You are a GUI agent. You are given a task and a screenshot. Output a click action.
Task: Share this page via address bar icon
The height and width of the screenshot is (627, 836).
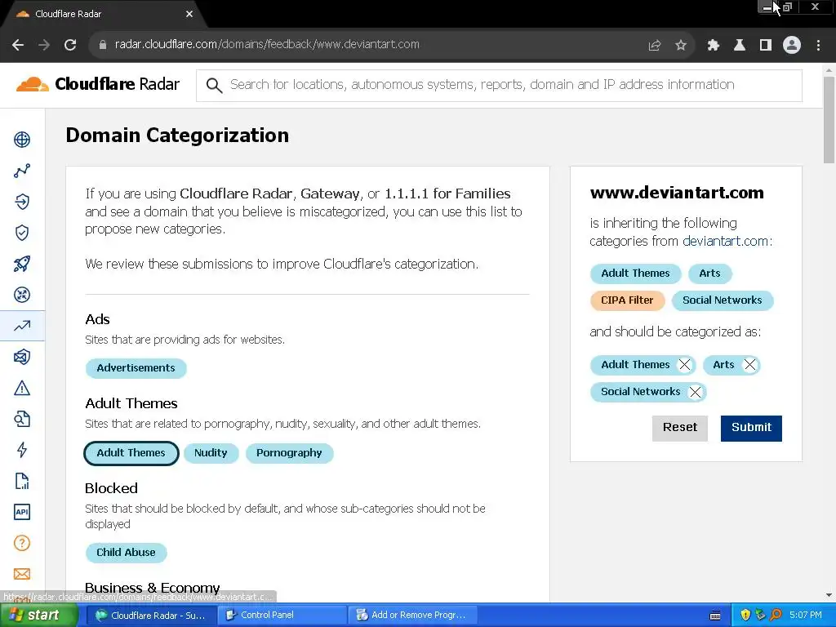[x=654, y=46]
